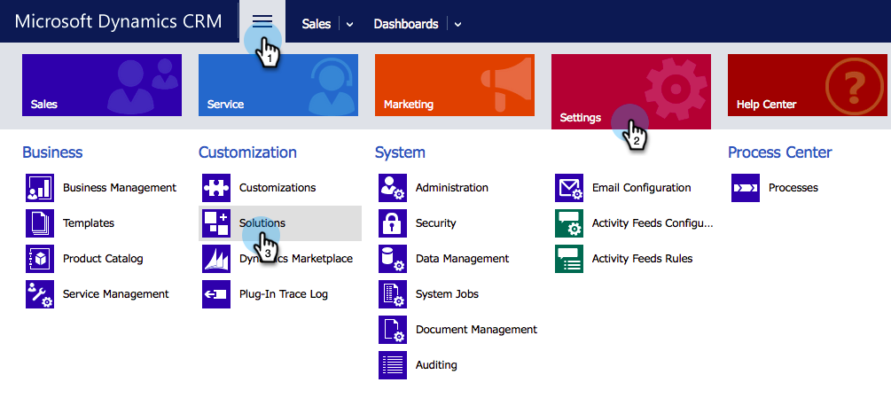Open the Document Management link
This screenshot has height=398, width=891.
click(x=476, y=330)
